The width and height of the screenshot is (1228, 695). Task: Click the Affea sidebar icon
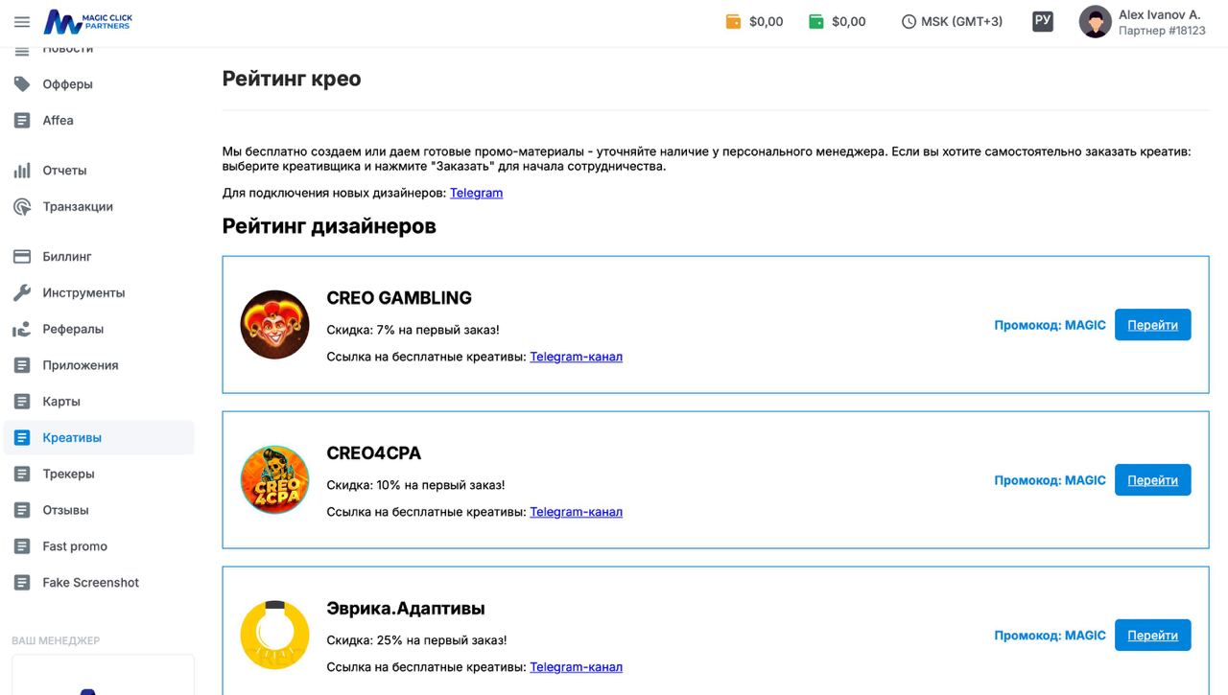[x=22, y=121]
